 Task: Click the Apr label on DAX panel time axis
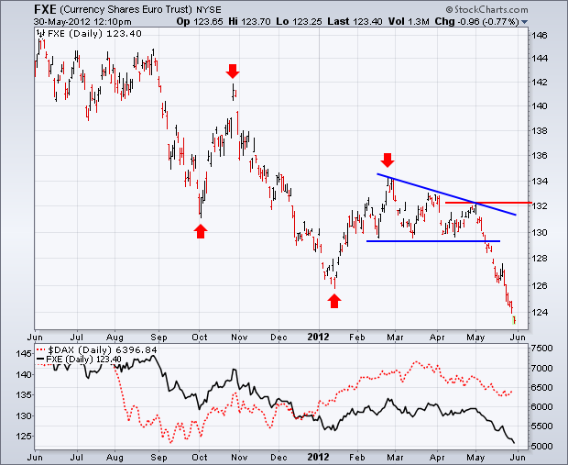[x=437, y=458]
